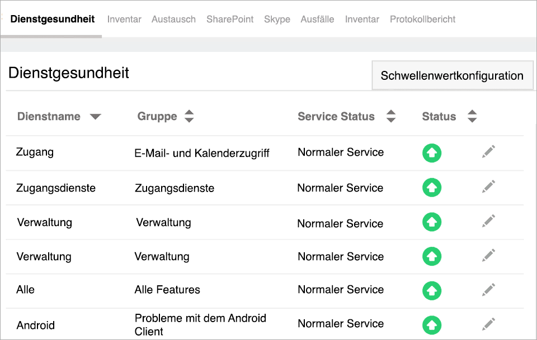This screenshot has height=340, width=537.
Task: Edit the second Verwaltung service entry
Action: [x=488, y=255]
